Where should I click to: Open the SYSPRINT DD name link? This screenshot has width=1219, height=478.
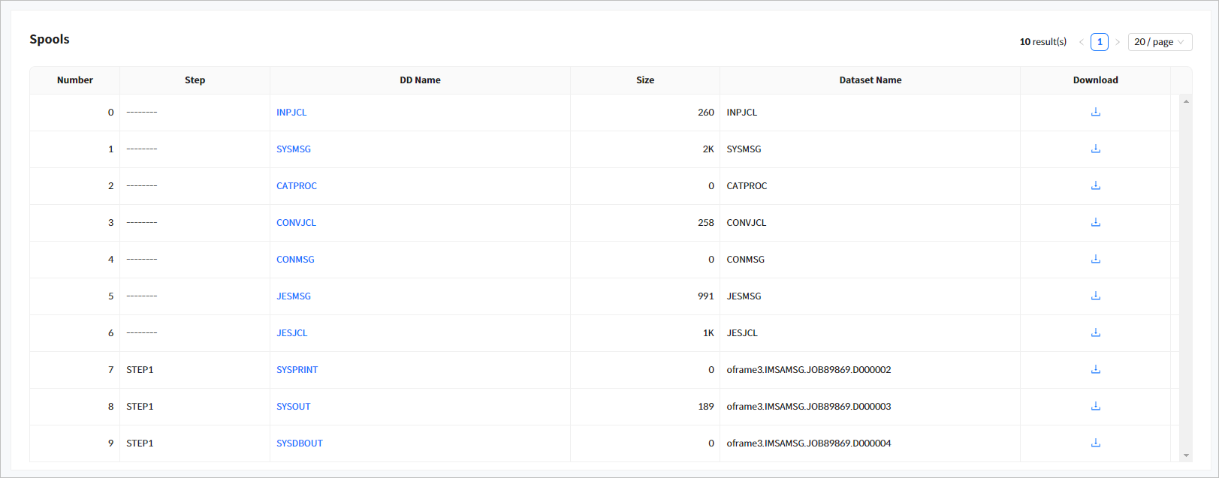coord(297,370)
